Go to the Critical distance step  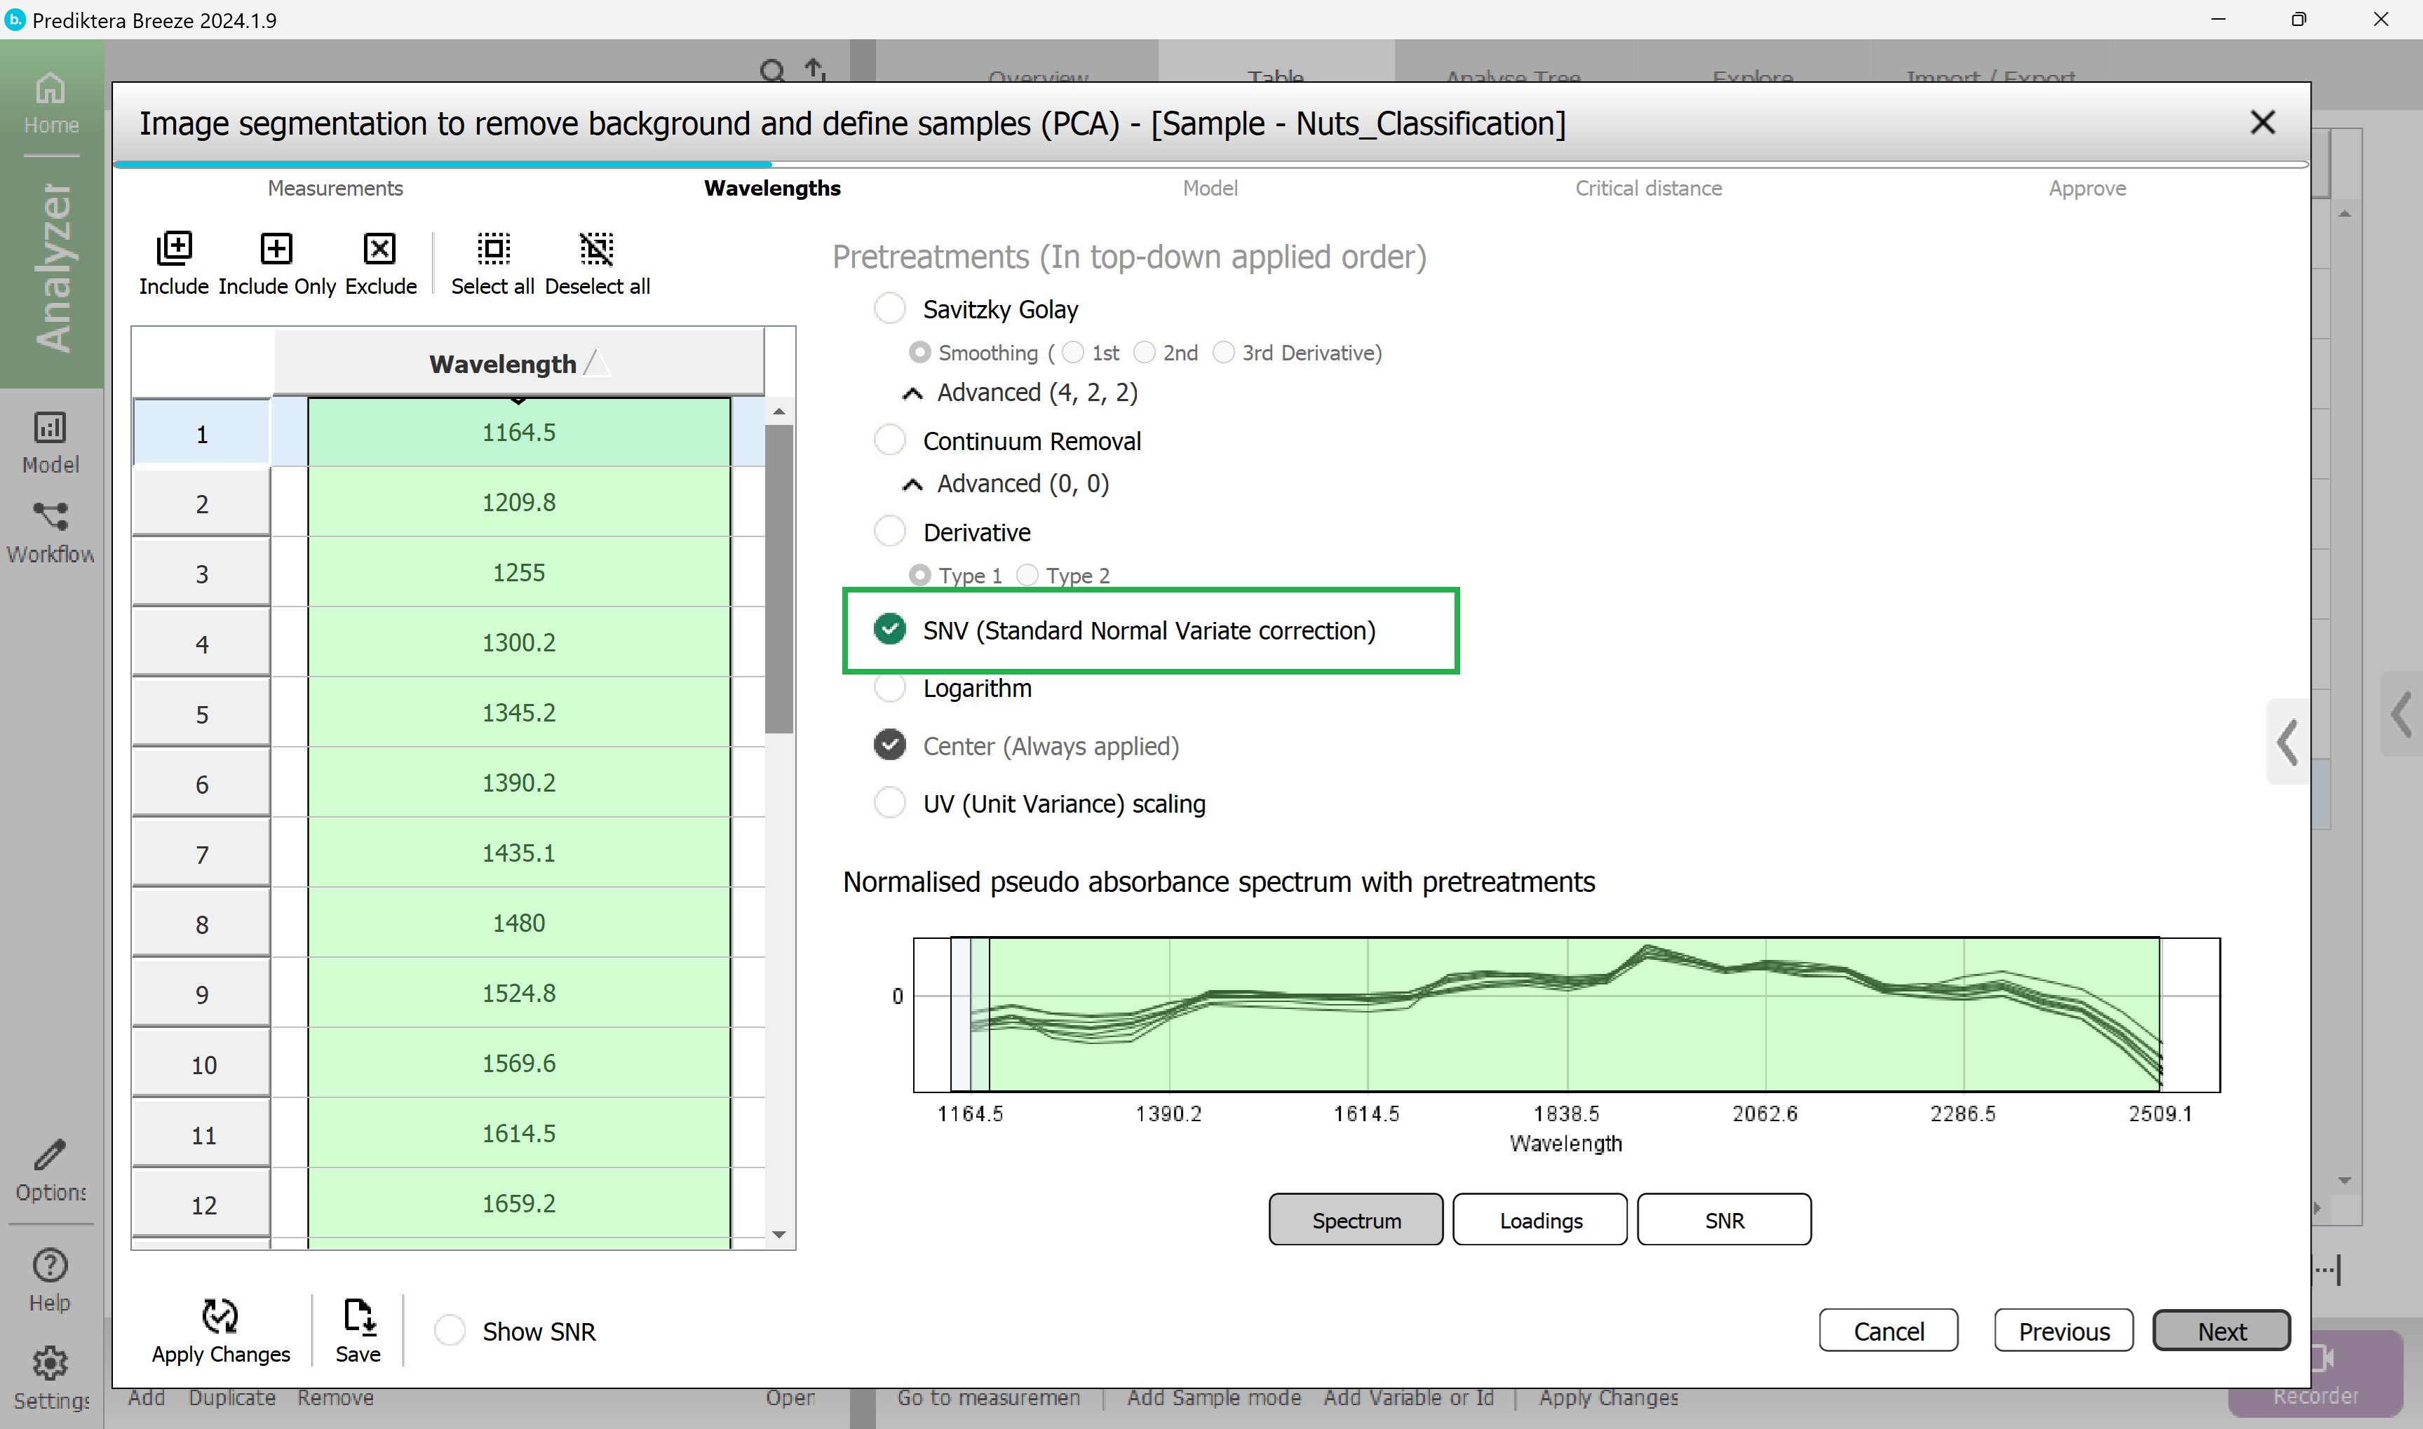coord(1648,188)
